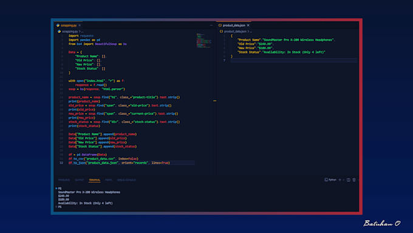Split the terminal

(349, 180)
